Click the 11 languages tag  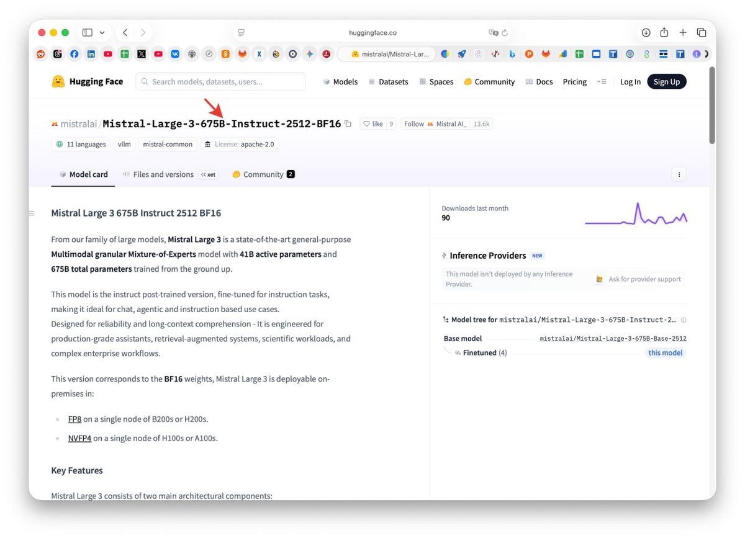click(81, 144)
